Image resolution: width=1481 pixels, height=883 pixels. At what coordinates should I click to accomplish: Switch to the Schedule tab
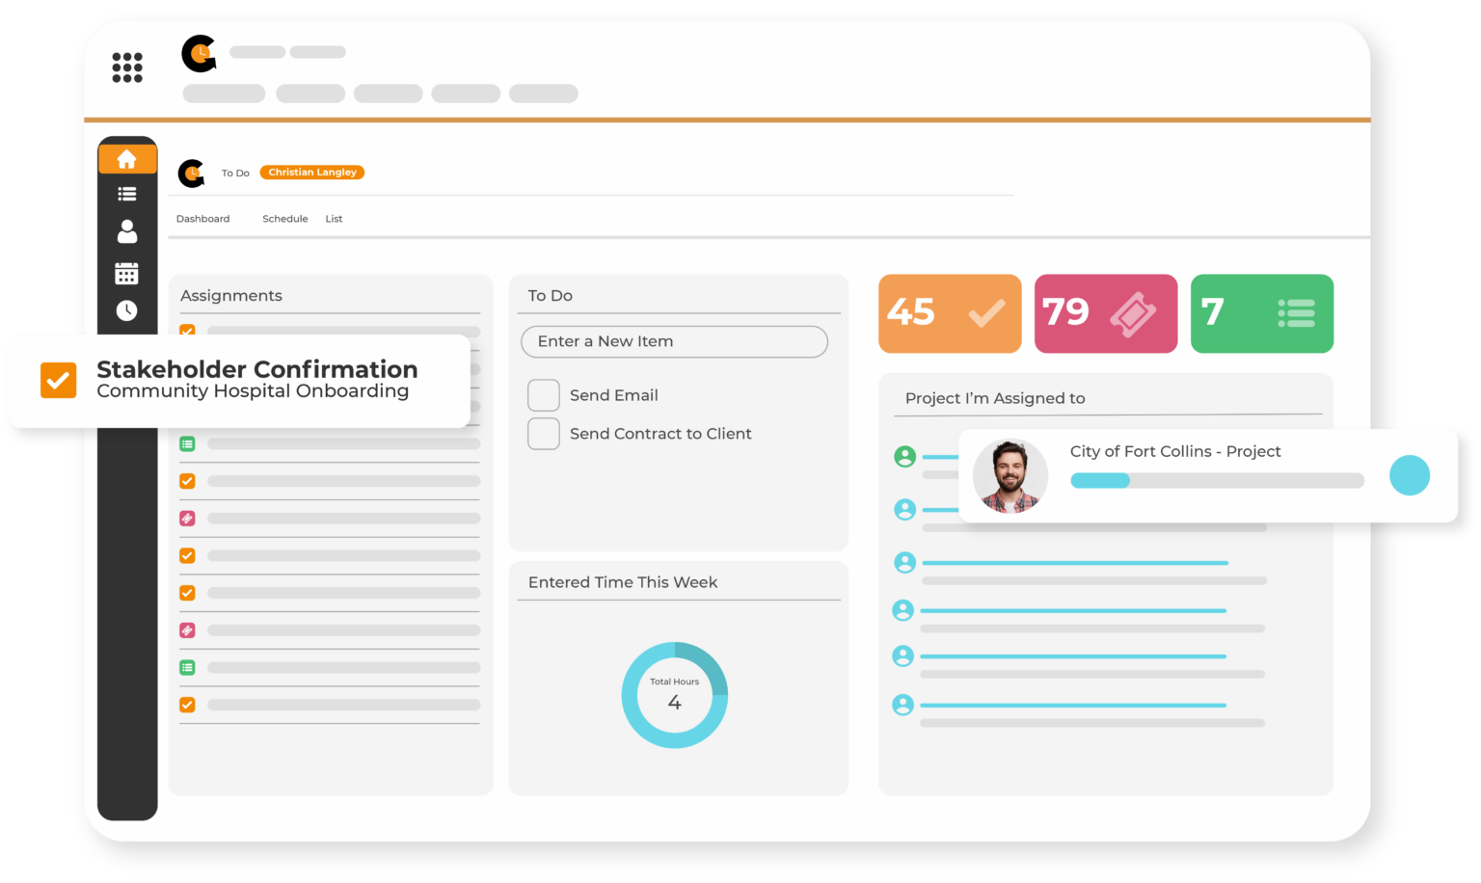pos(284,218)
